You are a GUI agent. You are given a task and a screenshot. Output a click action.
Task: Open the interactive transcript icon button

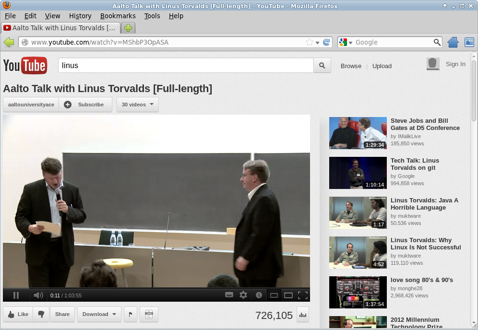click(149, 314)
